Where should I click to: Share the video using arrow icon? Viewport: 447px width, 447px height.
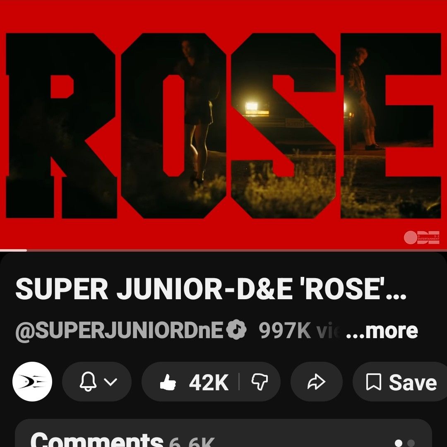pos(317,382)
